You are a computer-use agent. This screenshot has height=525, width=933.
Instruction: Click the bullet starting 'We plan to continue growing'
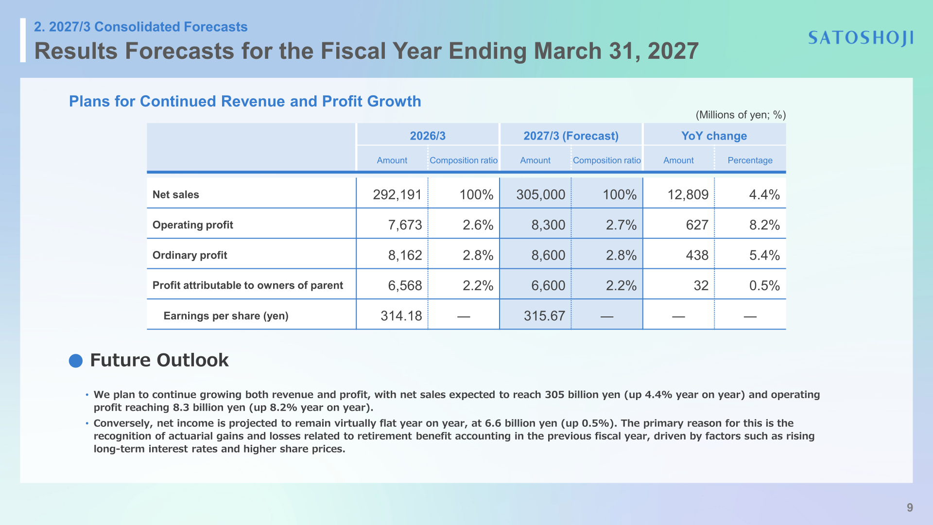point(456,401)
